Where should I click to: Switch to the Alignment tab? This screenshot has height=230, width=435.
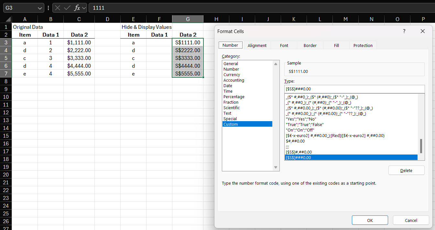tap(257, 45)
